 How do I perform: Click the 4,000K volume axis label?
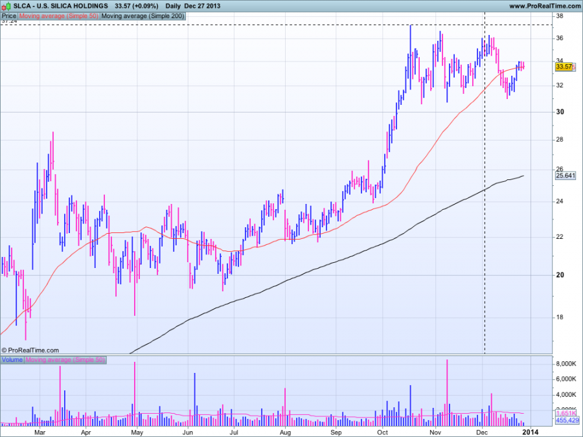566,395
